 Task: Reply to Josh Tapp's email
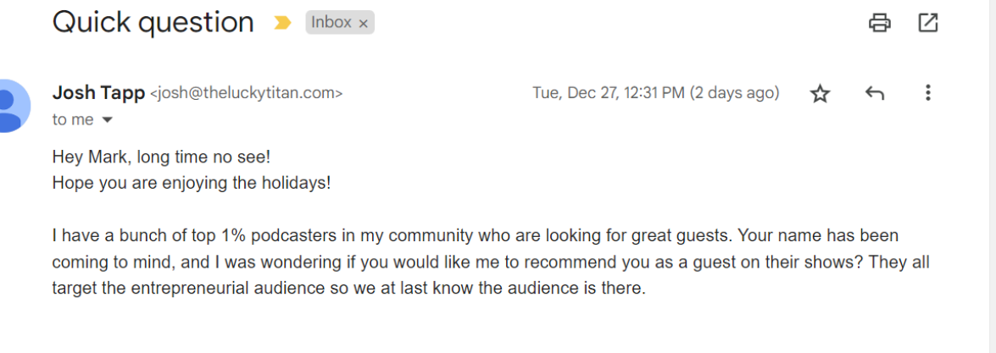[x=875, y=93]
